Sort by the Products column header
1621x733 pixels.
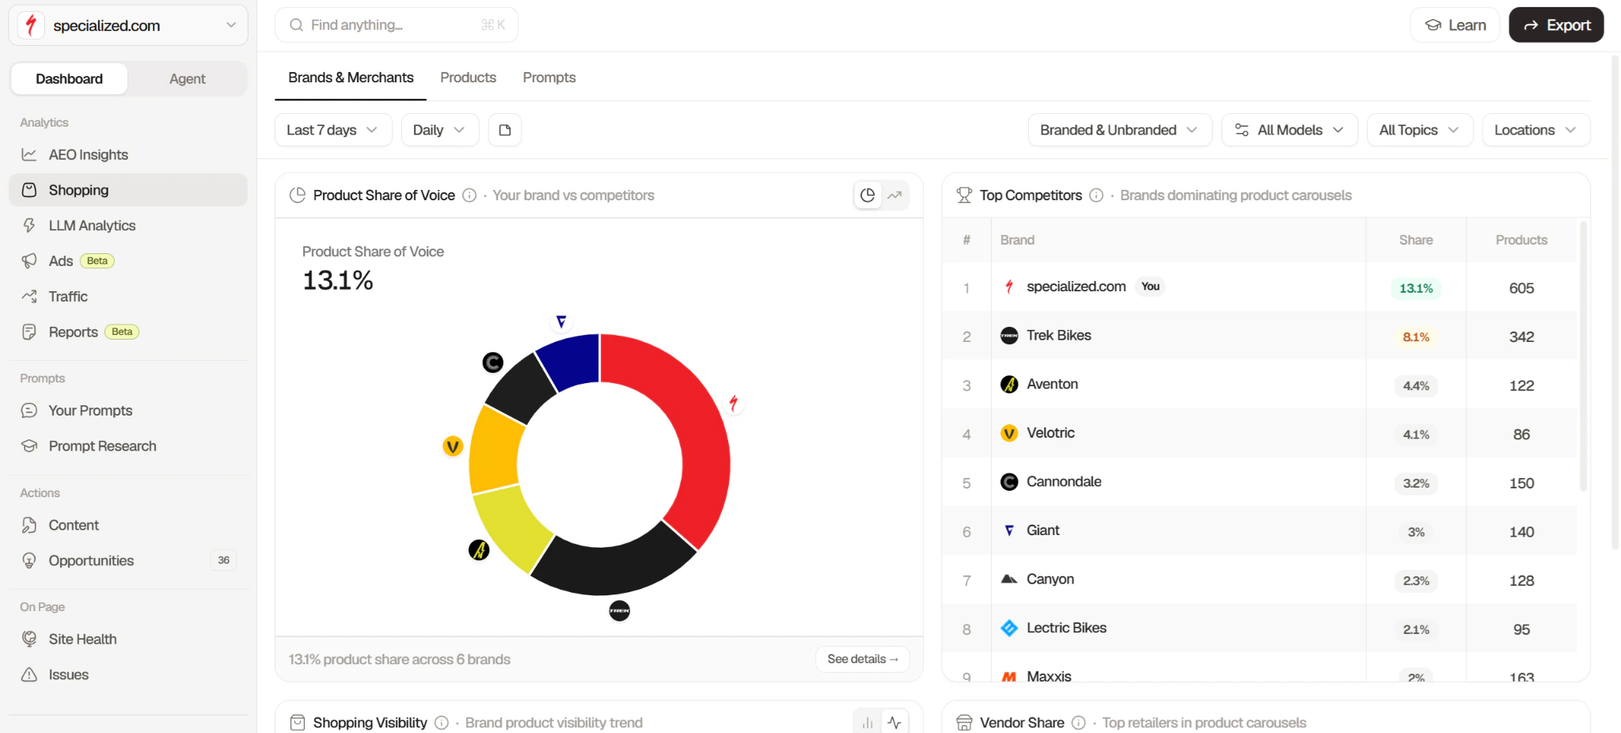[x=1521, y=240]
